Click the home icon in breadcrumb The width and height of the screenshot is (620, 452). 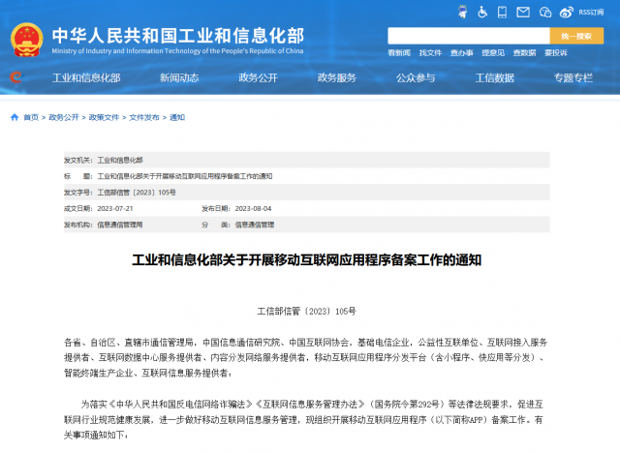point(14,117)
